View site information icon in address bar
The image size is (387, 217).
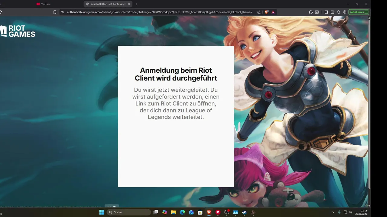click(63, 12)
